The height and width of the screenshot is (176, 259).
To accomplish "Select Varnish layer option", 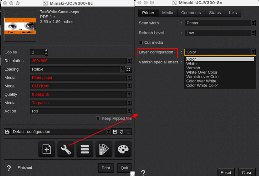I will (220, 68).
